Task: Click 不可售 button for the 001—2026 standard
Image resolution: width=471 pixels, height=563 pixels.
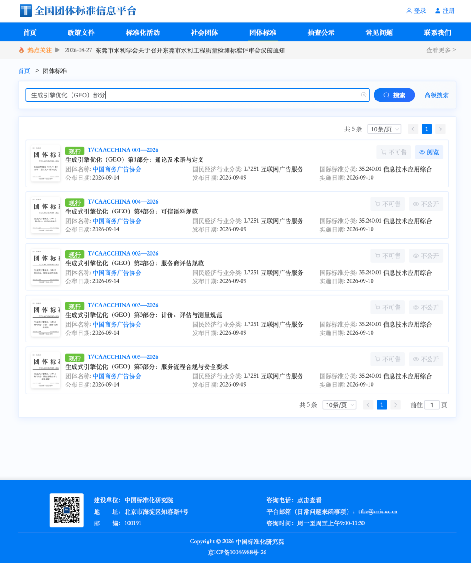Action: point(394,152)
